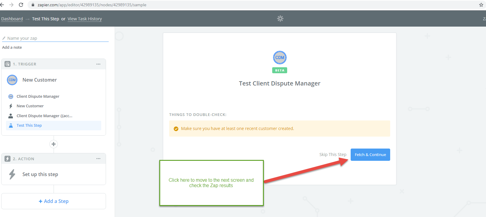Open View Task History link

(85, 19)
